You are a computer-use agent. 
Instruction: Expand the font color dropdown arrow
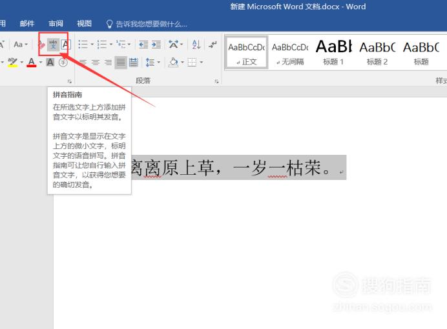41,62
